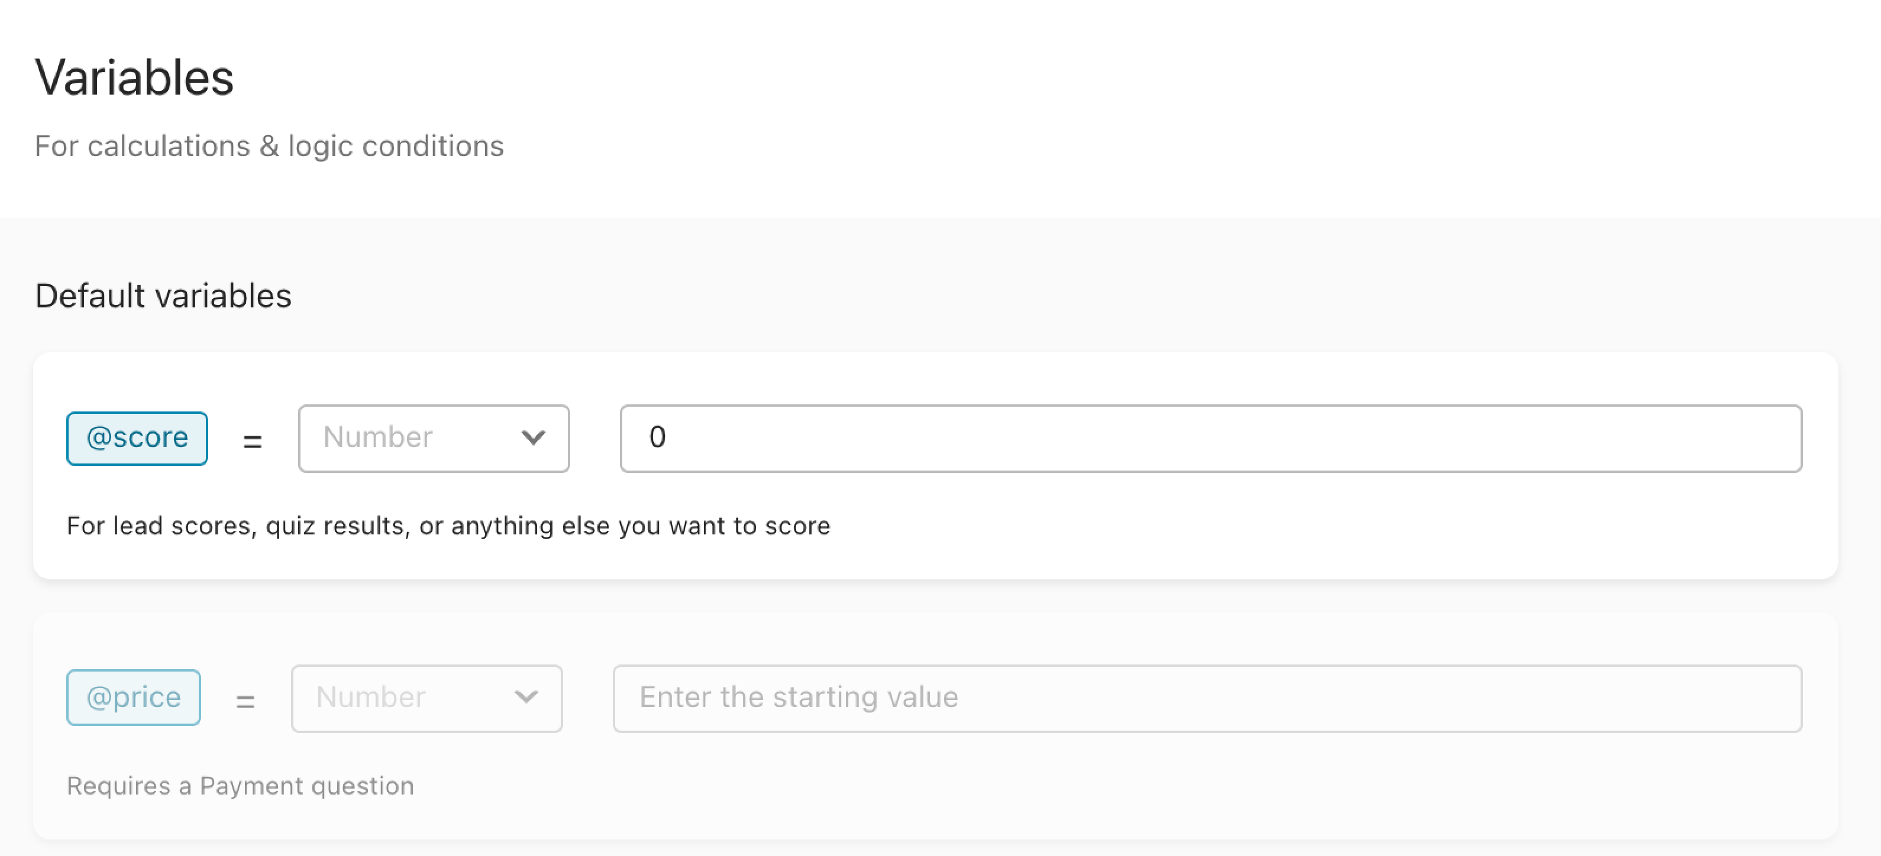
Task: Click the equals sign next to @price
Action: (245, 701)
